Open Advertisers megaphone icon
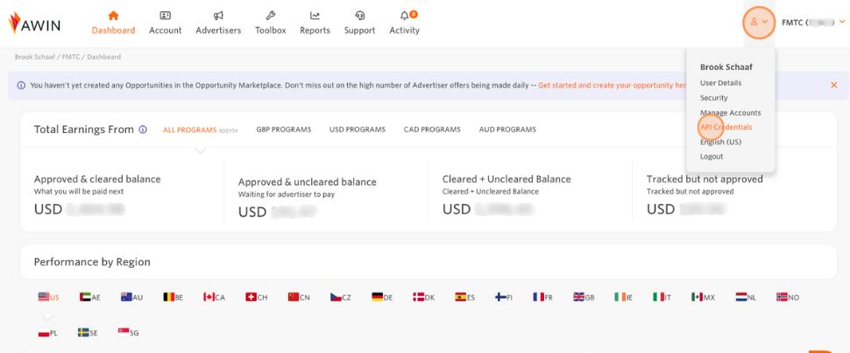Screen dimensions: 850x353 click(x=218, y=16)
